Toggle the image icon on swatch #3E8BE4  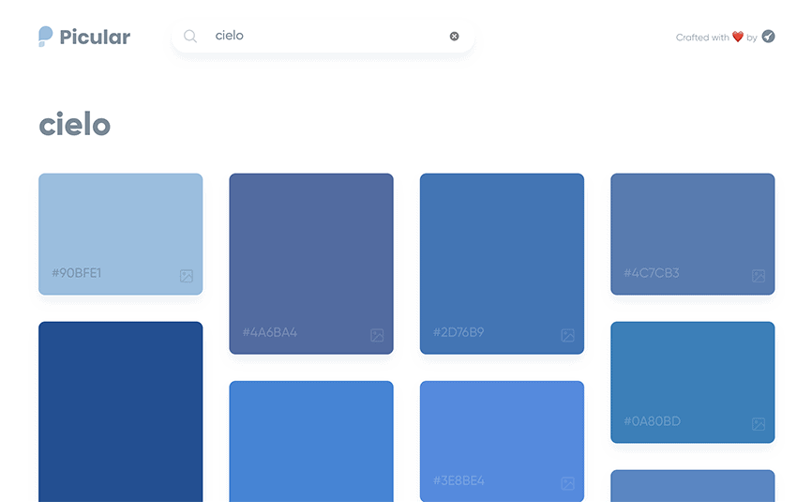pyautogui.click(x=567, y=483)
